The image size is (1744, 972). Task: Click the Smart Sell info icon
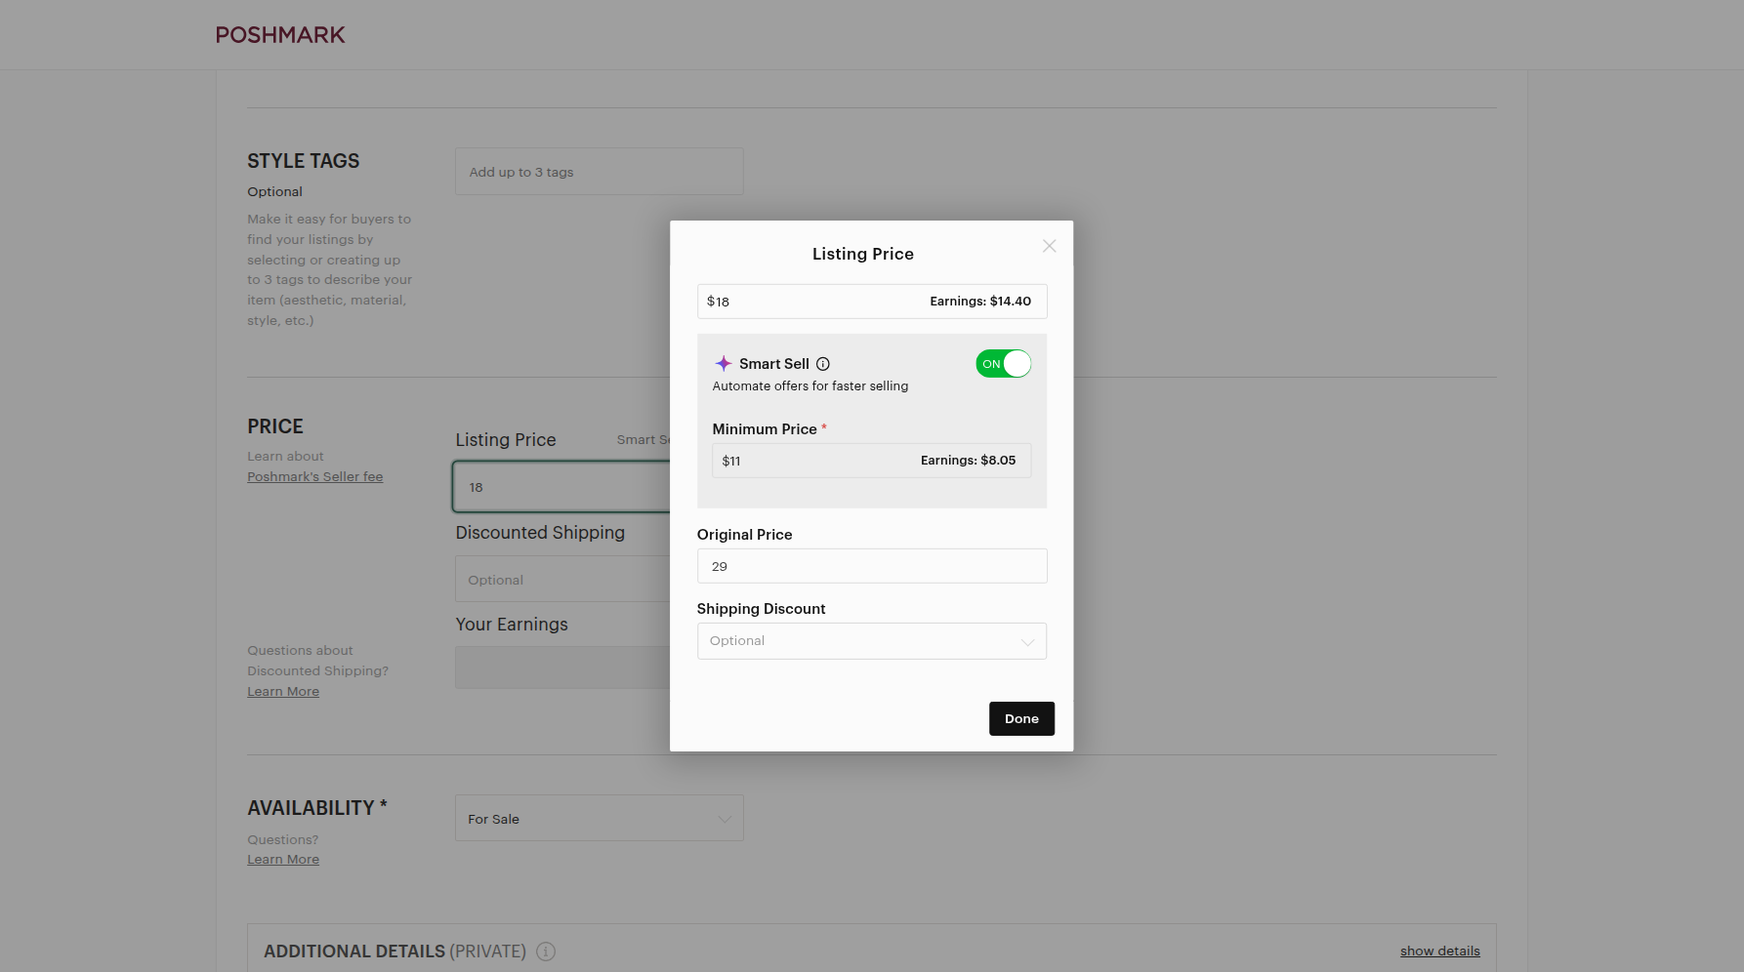tap(823, 364)
